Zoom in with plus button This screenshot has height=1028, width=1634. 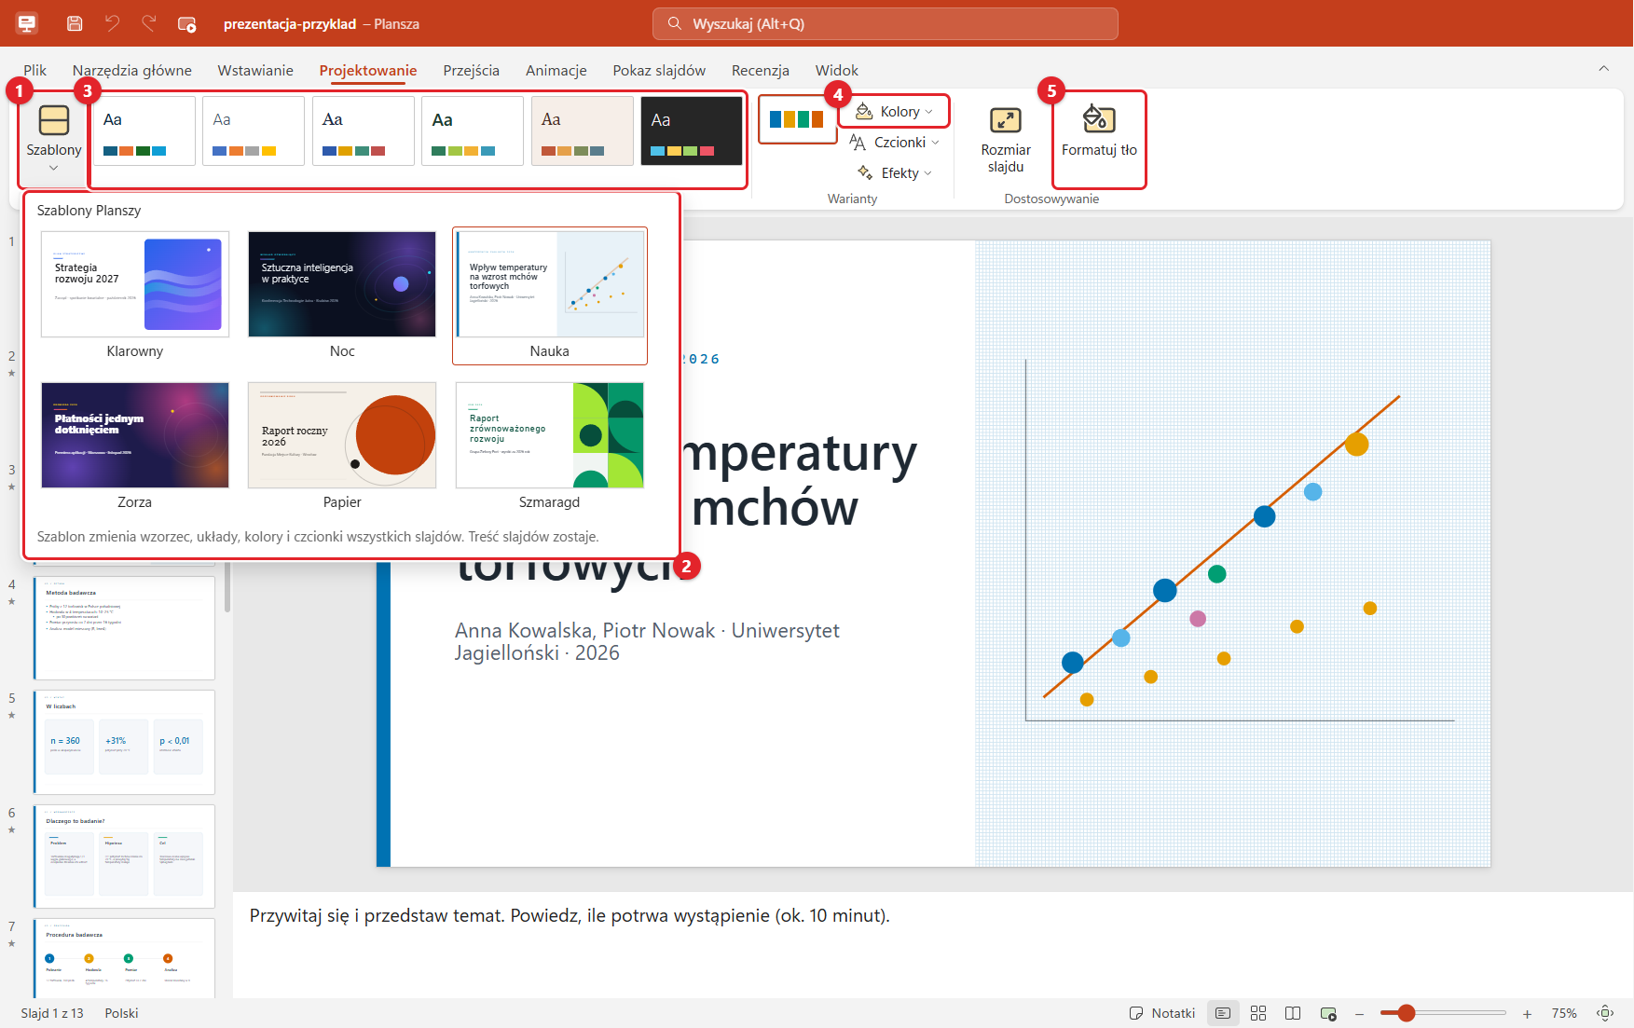(x=1527, y=1013)
